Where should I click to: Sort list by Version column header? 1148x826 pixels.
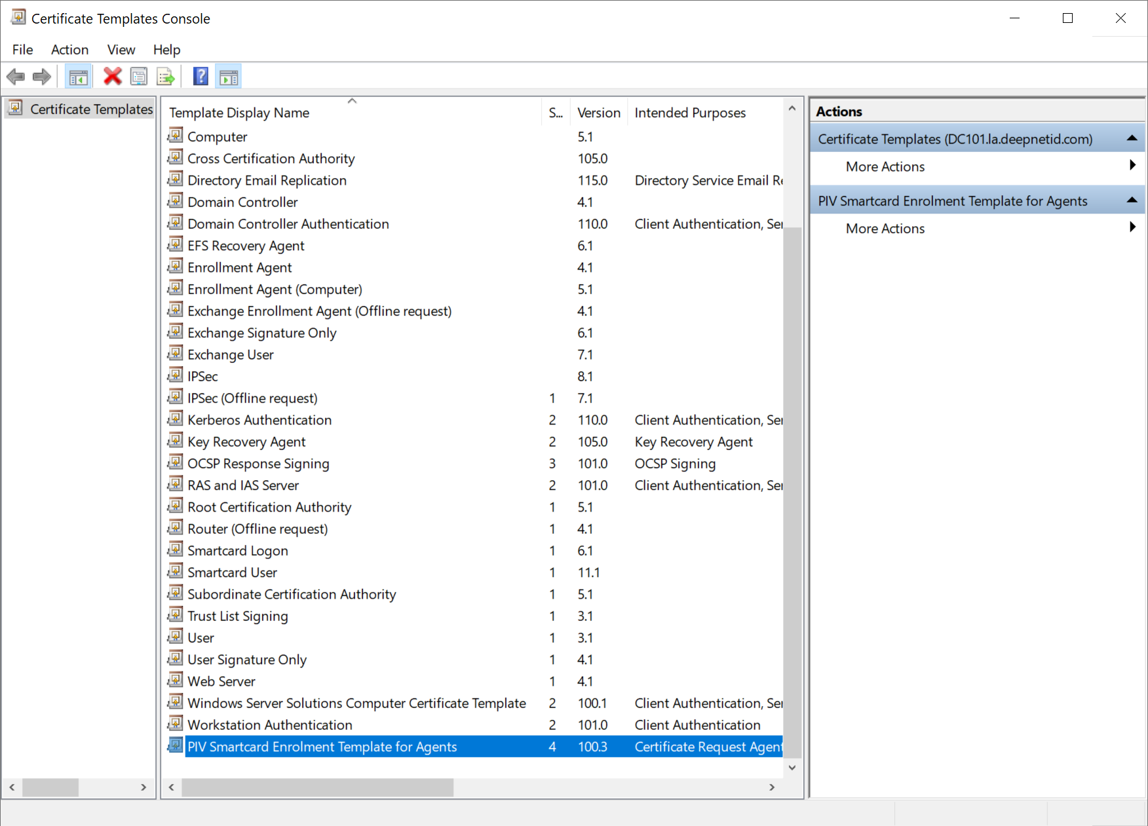598,113
